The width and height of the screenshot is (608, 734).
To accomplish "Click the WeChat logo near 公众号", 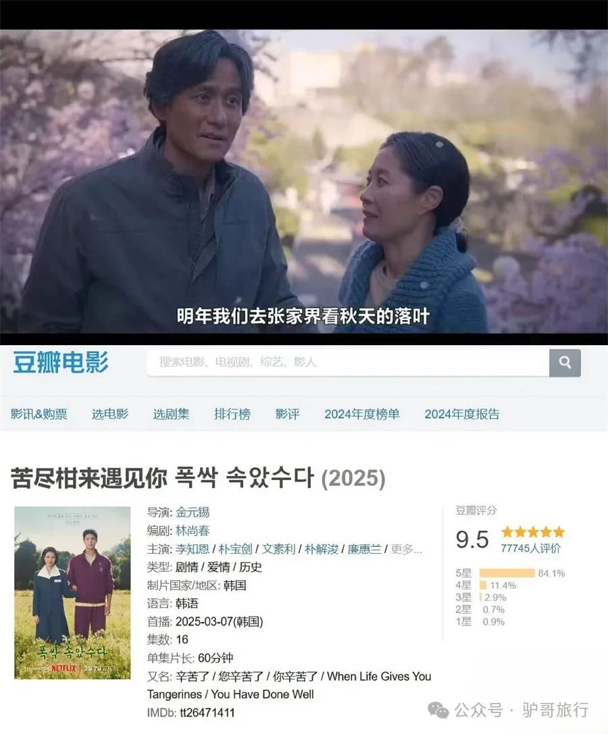I will point(438,710).
